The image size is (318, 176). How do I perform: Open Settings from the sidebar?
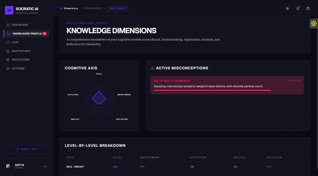click(26, 69)
